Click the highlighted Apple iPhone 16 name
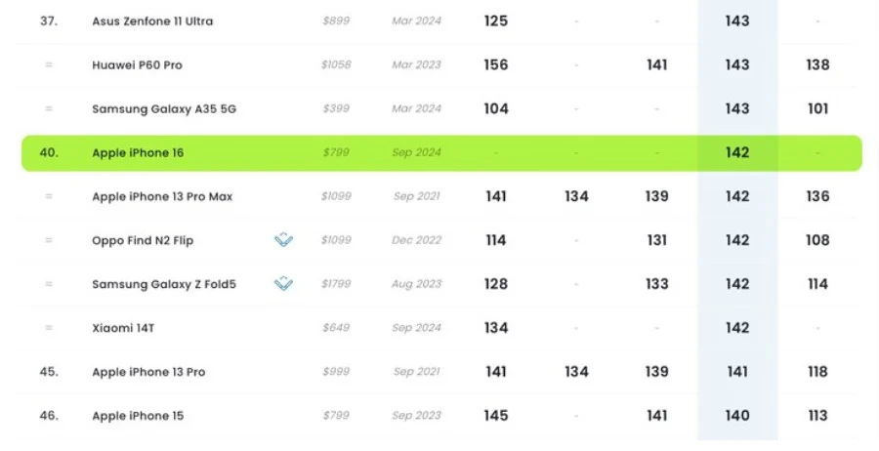 tap(138, 152)
